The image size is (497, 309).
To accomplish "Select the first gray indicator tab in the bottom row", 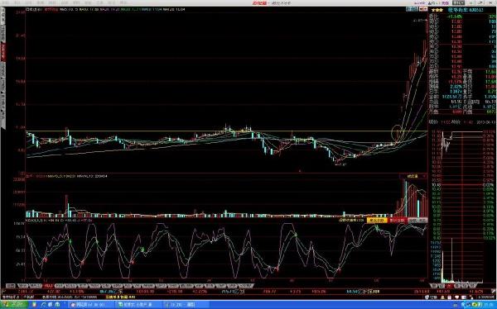I will [x=11, y=286].
